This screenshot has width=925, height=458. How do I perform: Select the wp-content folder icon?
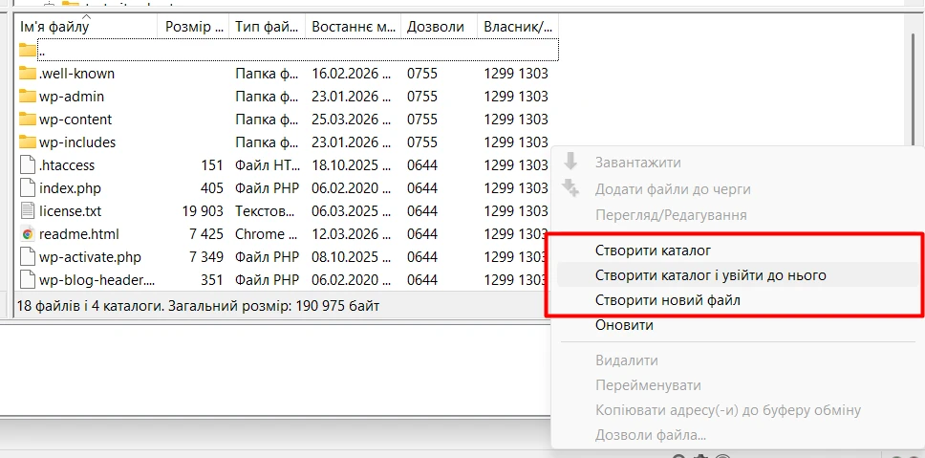[x=27, y=120]
